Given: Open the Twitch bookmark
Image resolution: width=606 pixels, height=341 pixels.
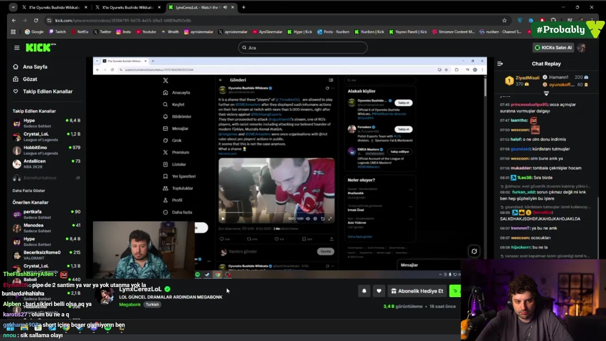Looking at the screenshot, I should tap(57, 32).
